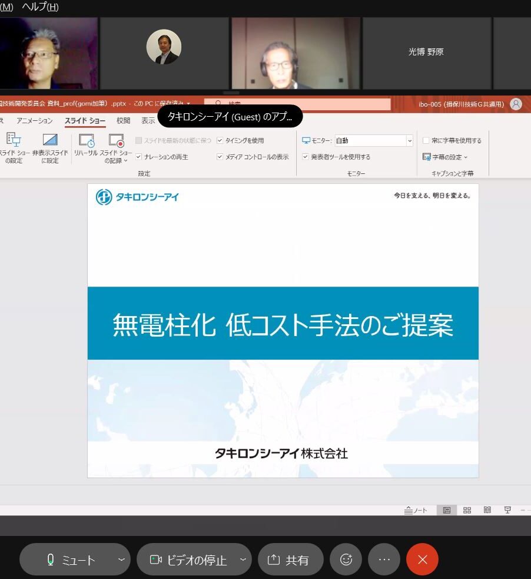Open file name save-status dropdown arrow
Image resolution: width=531 pixels, height=579 pixels.
pyautogui.click(x=188, y=104)
